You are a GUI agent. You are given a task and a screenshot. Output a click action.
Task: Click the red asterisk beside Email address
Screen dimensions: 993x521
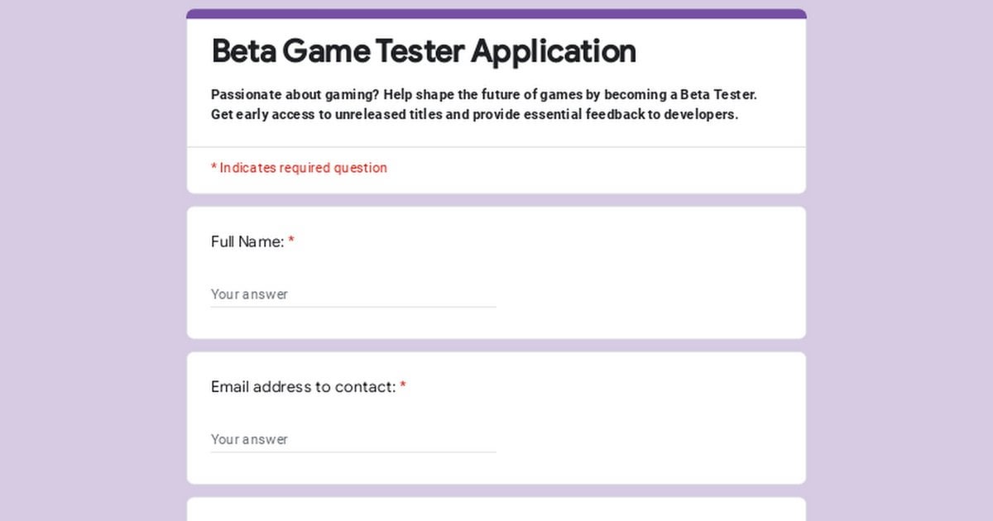[x=403, y=385]
